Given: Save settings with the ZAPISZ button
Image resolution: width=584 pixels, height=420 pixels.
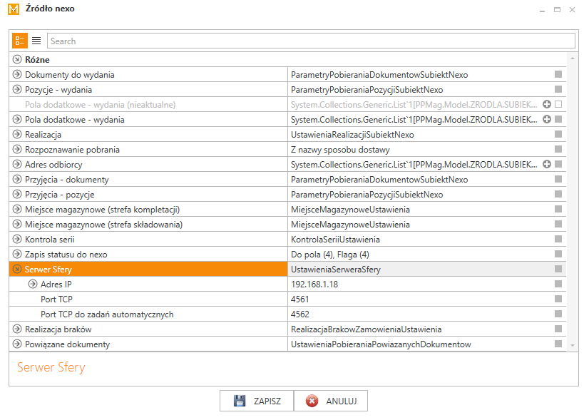Looking at the screenshot, I should coord(257,401).
